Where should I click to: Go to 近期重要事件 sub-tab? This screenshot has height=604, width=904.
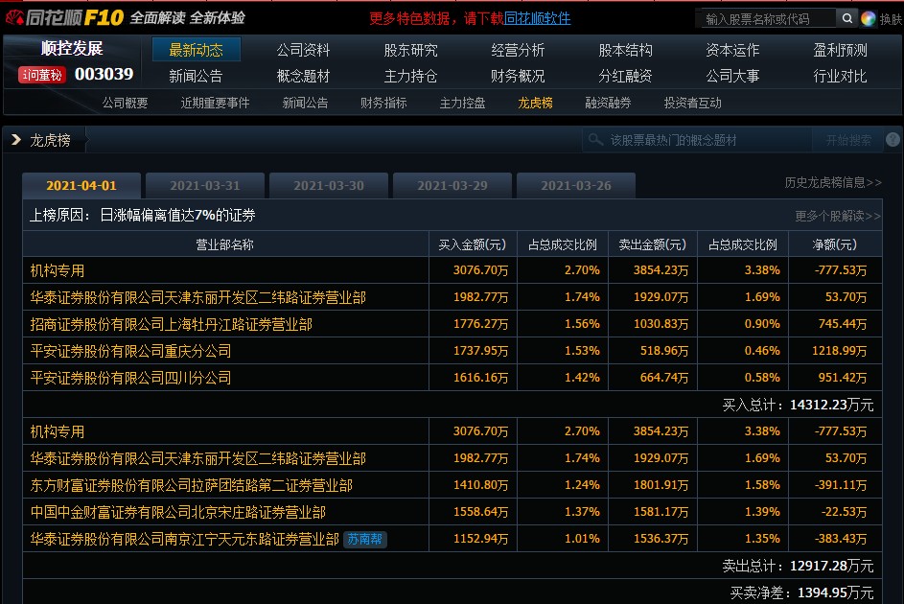point(215,104)
